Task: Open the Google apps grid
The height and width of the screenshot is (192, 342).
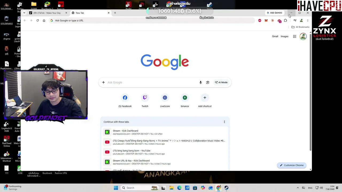Action: [294, 37]
